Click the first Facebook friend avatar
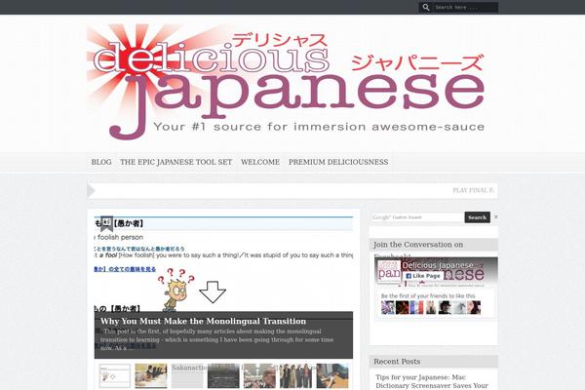585x390 pixels. pos(388,307)
